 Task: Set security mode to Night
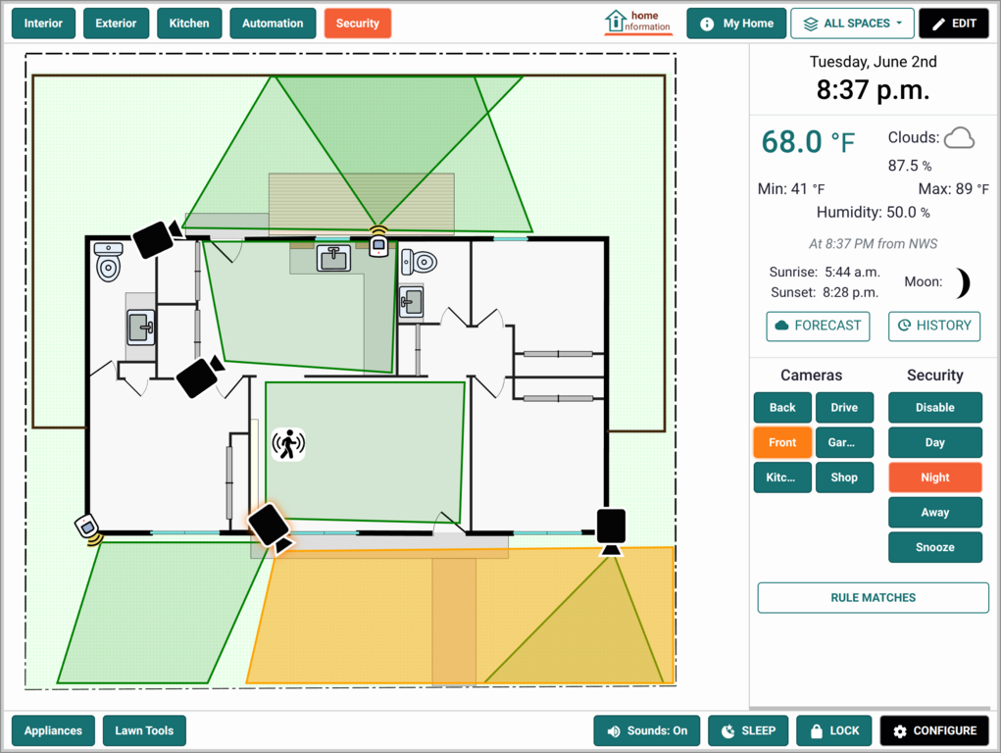point(934,477)
